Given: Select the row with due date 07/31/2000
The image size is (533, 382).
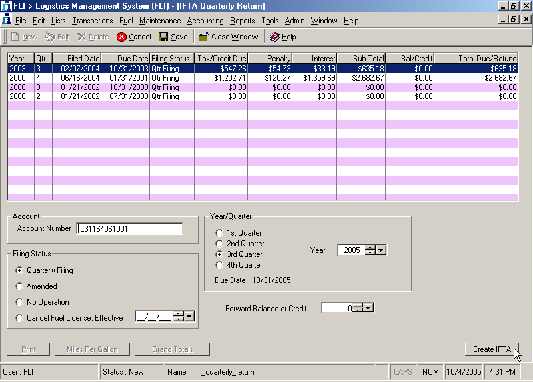Looking at the screenshot, I should (263, 96).
